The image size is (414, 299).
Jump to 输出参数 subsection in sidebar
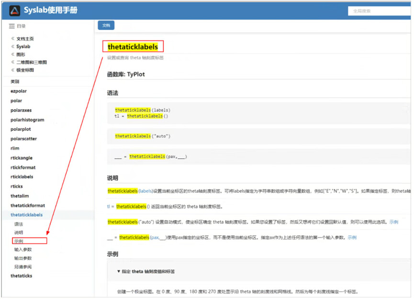coord(23,258)
